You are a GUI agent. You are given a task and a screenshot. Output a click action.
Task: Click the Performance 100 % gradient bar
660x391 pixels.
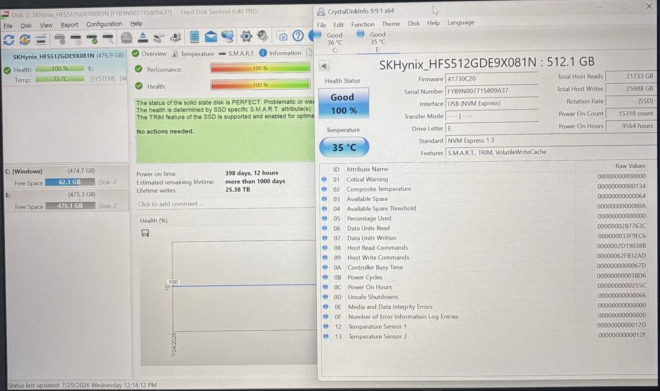tap(260, 68)
